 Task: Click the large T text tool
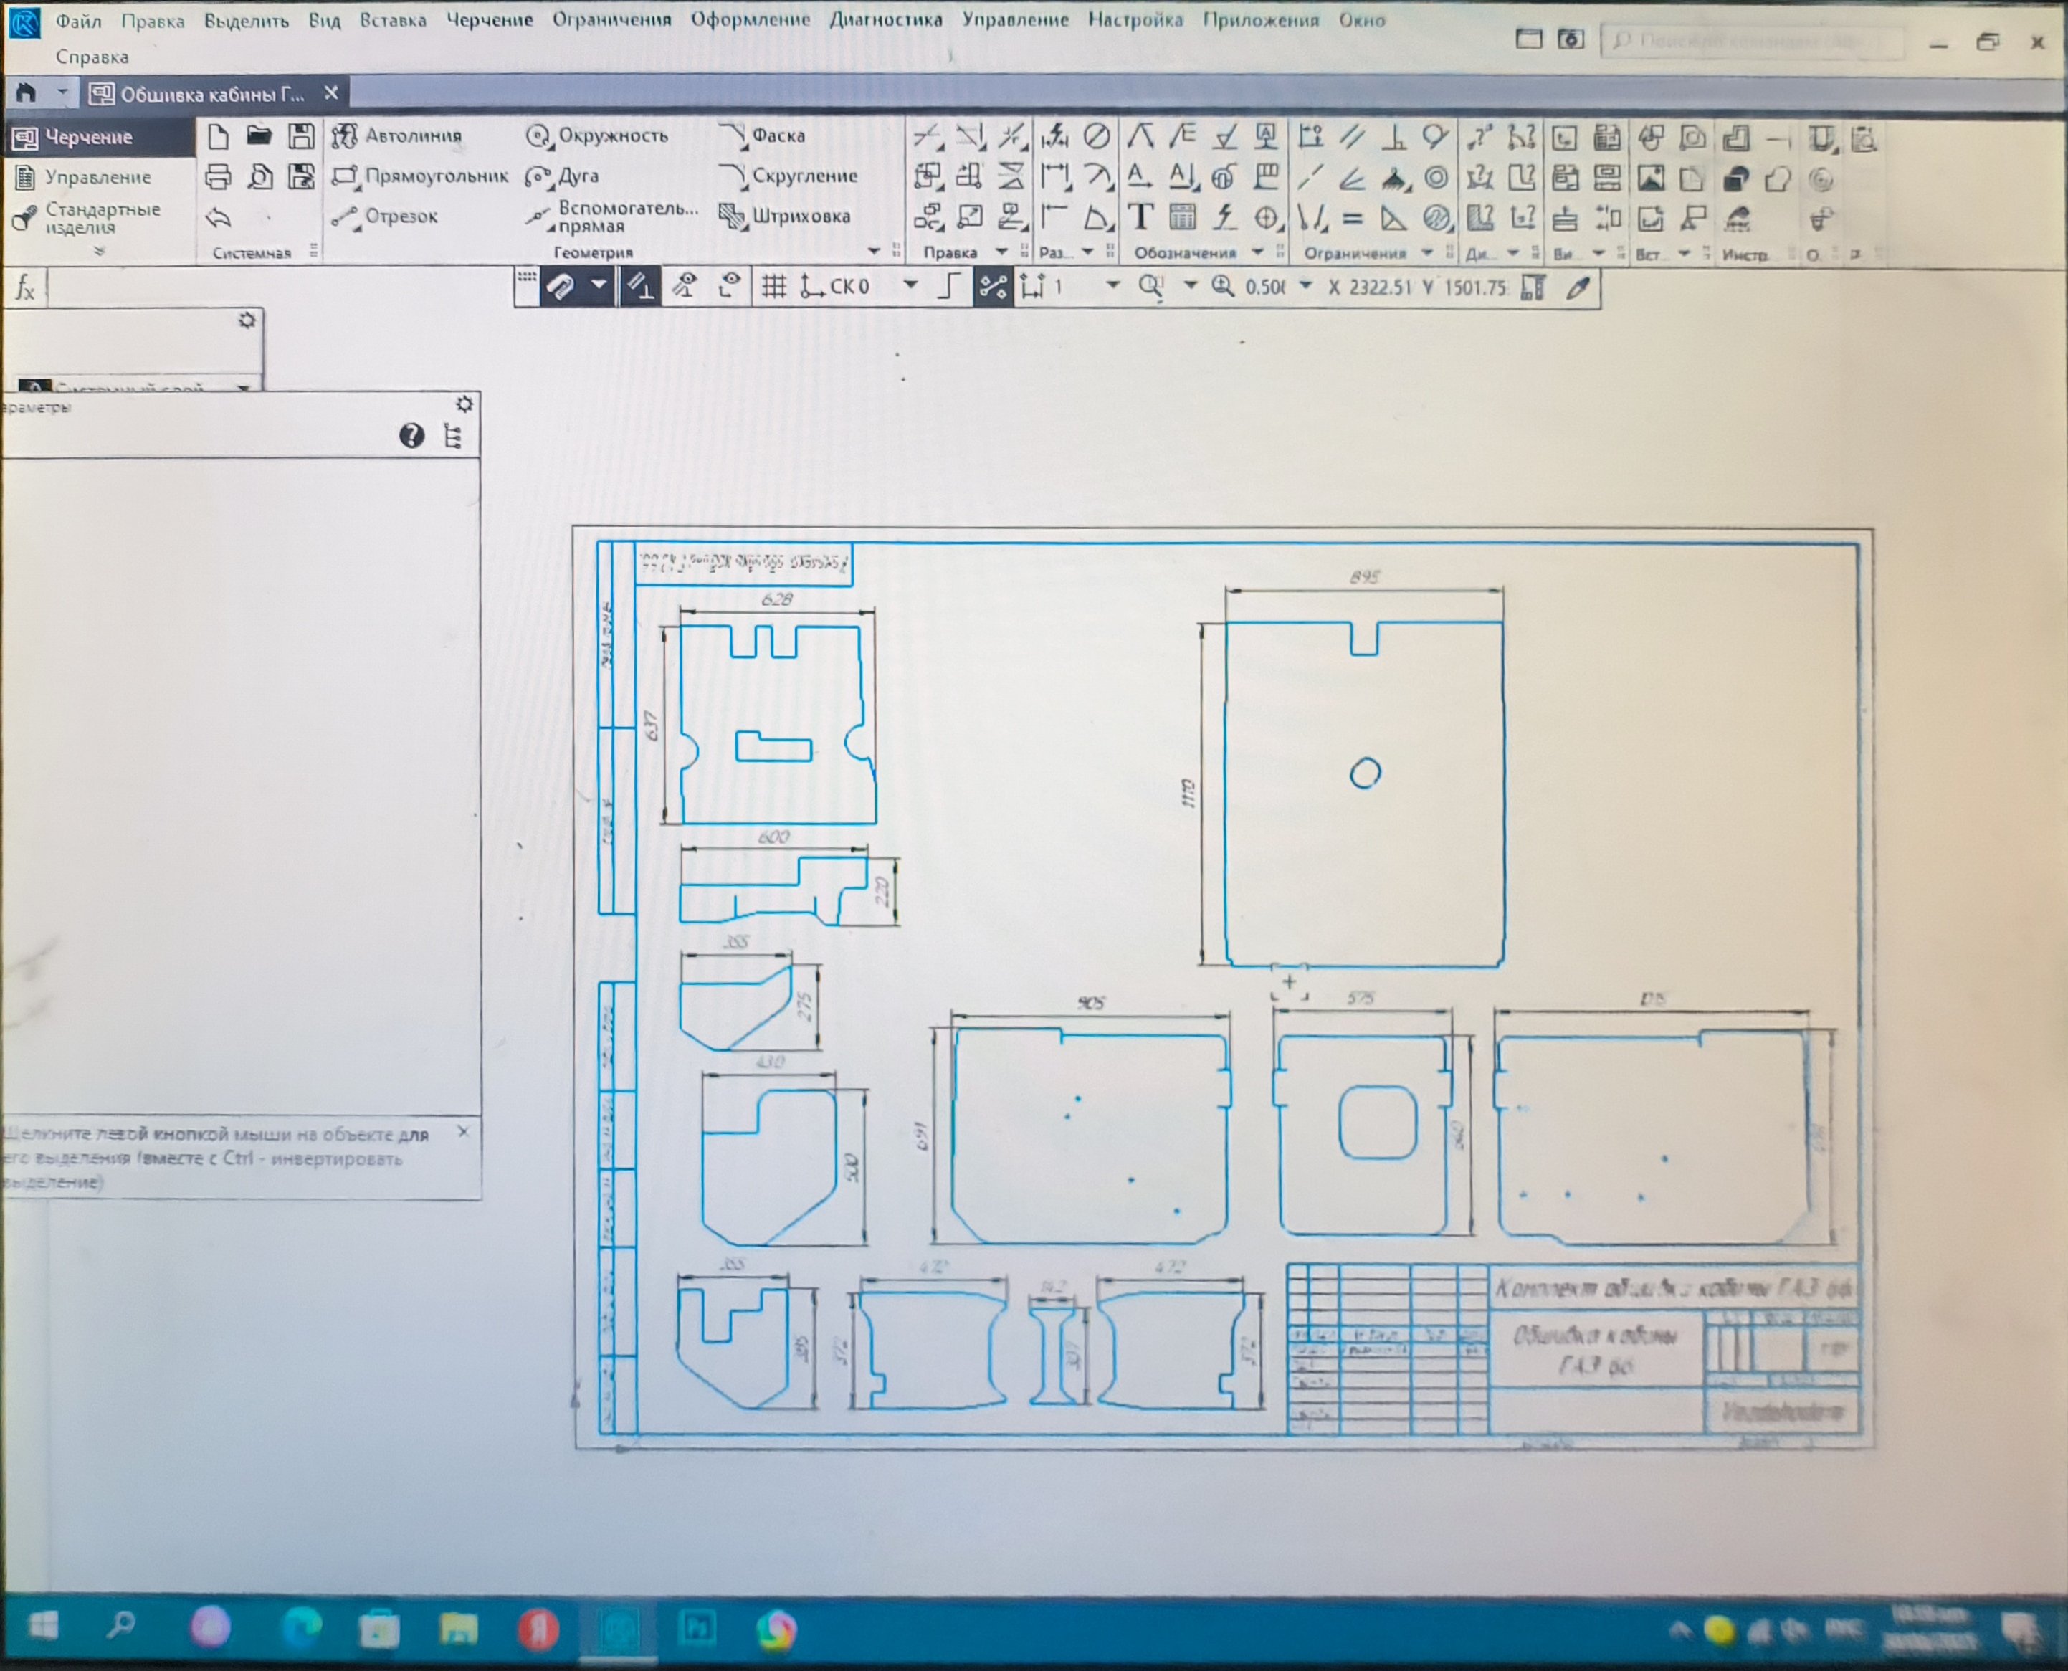tap(1140, 217)
